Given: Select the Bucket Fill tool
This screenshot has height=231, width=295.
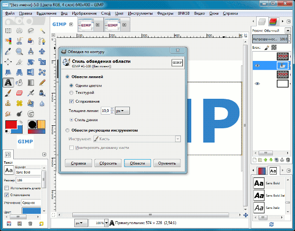Looking at the screenshot, I should pyautogui.click(x=19, y=83).
